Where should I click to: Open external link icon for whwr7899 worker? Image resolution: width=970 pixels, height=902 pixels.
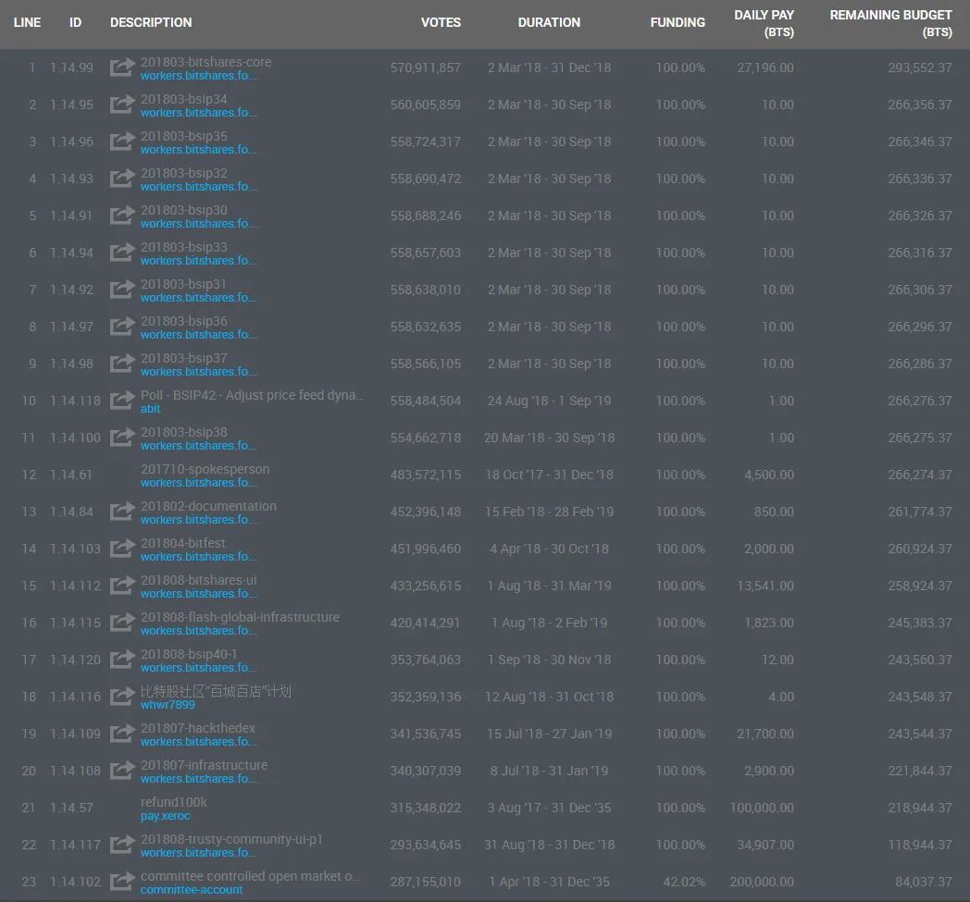pyautogui.click(x=122, y=697)
